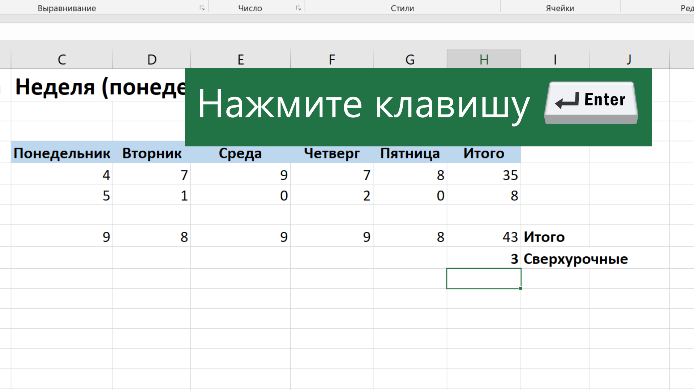Click the empty cell below Итого value
Screen dimensions: 694x390
point(483,278)
